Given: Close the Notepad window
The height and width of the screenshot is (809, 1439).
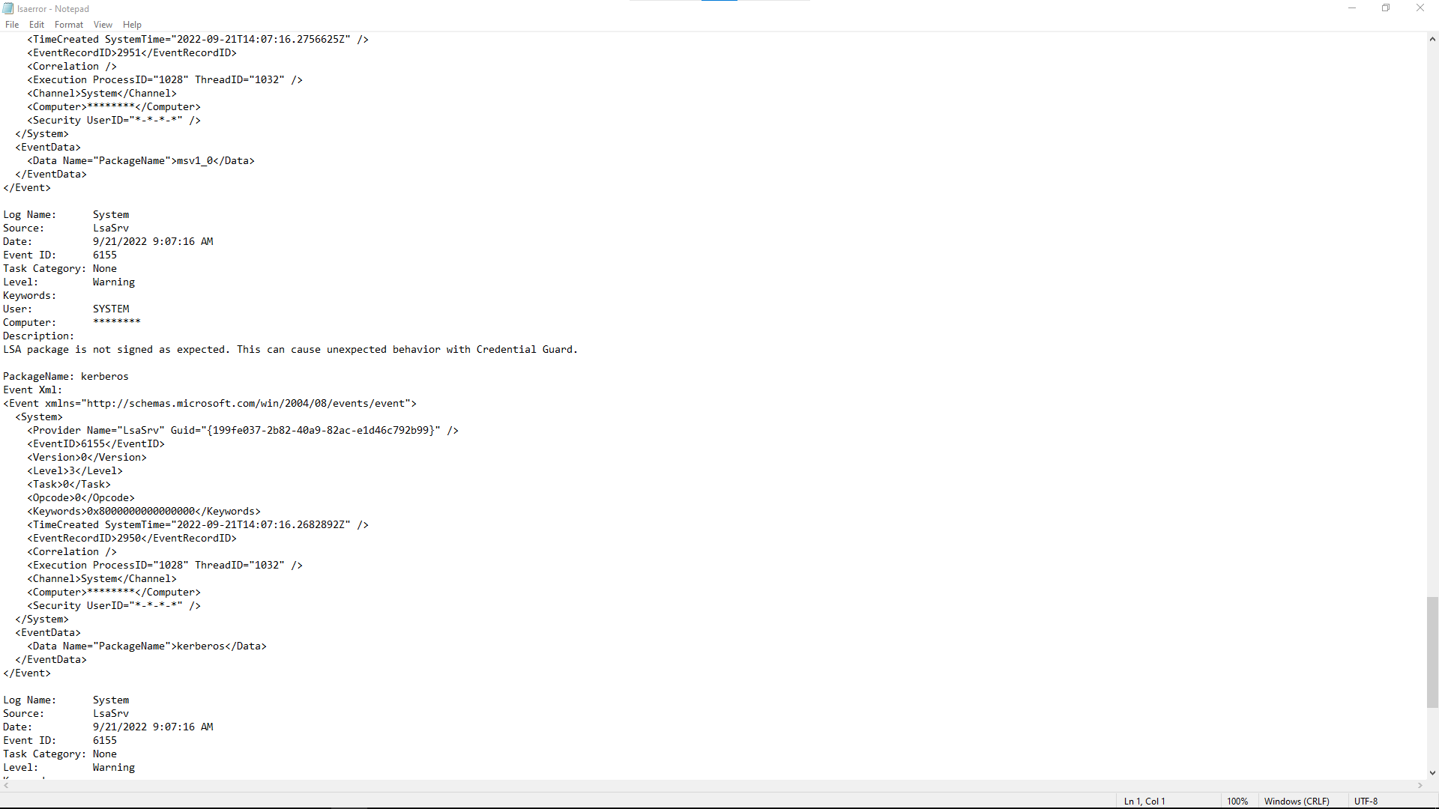Looking at the screenshot, I should pos(1420,8).
